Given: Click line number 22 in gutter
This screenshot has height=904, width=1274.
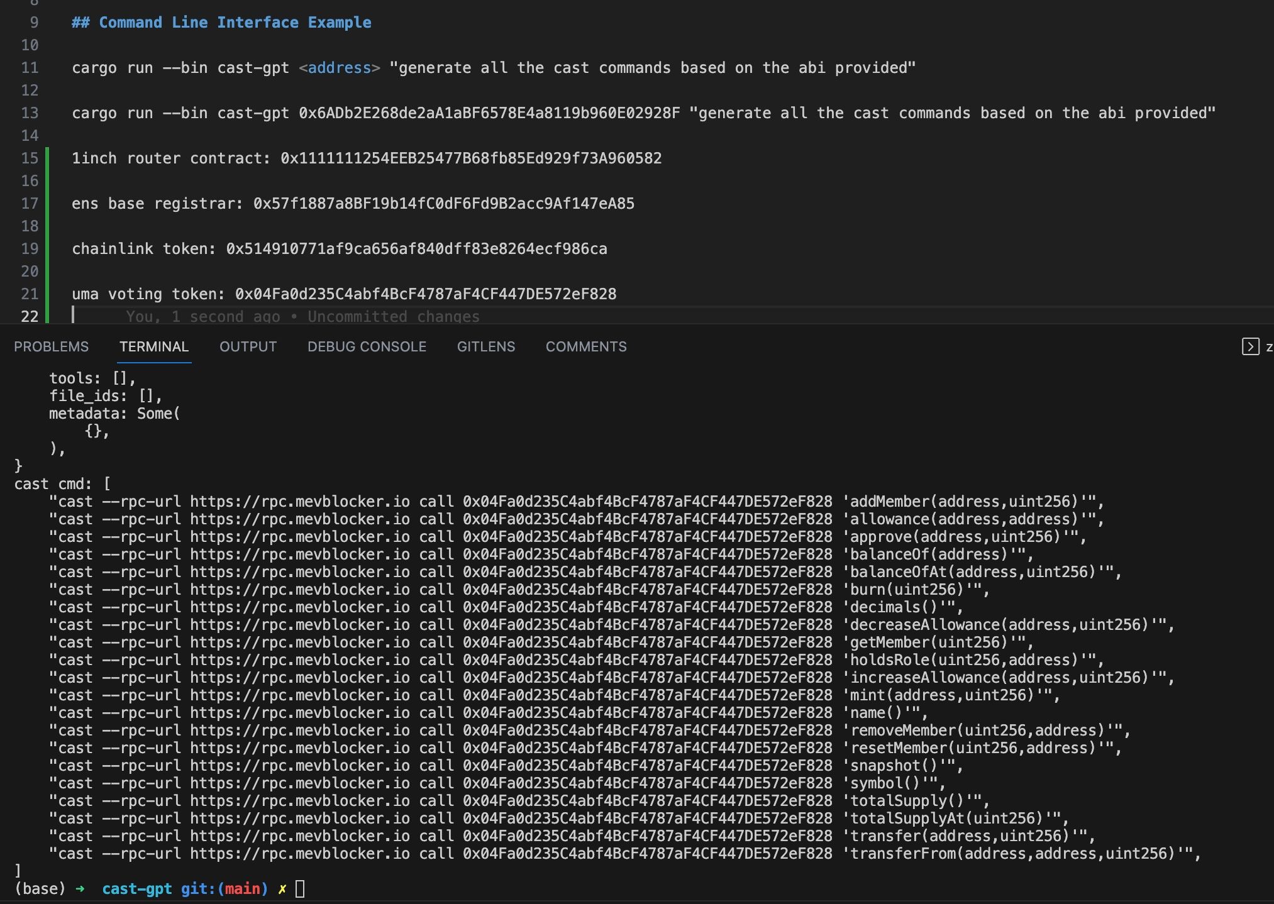Looking at the screenshot, I should (30, 316).
